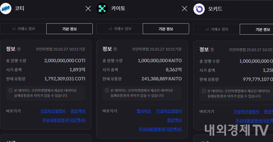
Task: Open 거래소 정보 tab in 오키드 panel
Action: point(217,29)
